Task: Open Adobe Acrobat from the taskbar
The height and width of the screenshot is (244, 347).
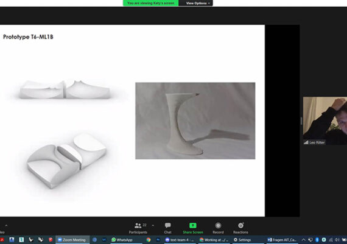Action: [x=2, y=240]
